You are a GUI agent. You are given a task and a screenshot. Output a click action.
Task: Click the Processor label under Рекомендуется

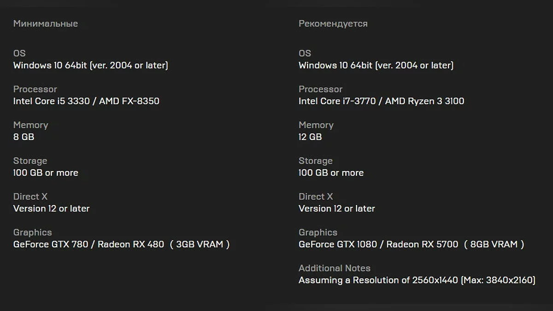(320, 89)
